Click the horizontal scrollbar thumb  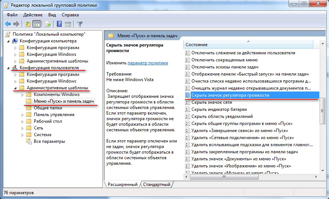[x=224, y=177]
